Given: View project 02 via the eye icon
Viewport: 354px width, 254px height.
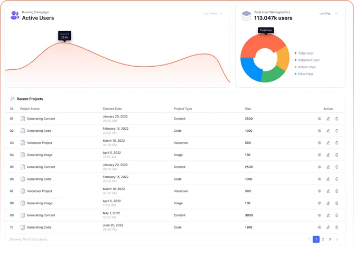Looking at the screenshot, I should [x=320, y=131].
